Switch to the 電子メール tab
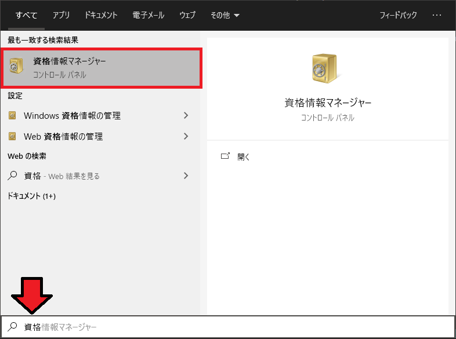Image resolution: width=456 pixels, height=339 pixels. click(x=149, y=15)
